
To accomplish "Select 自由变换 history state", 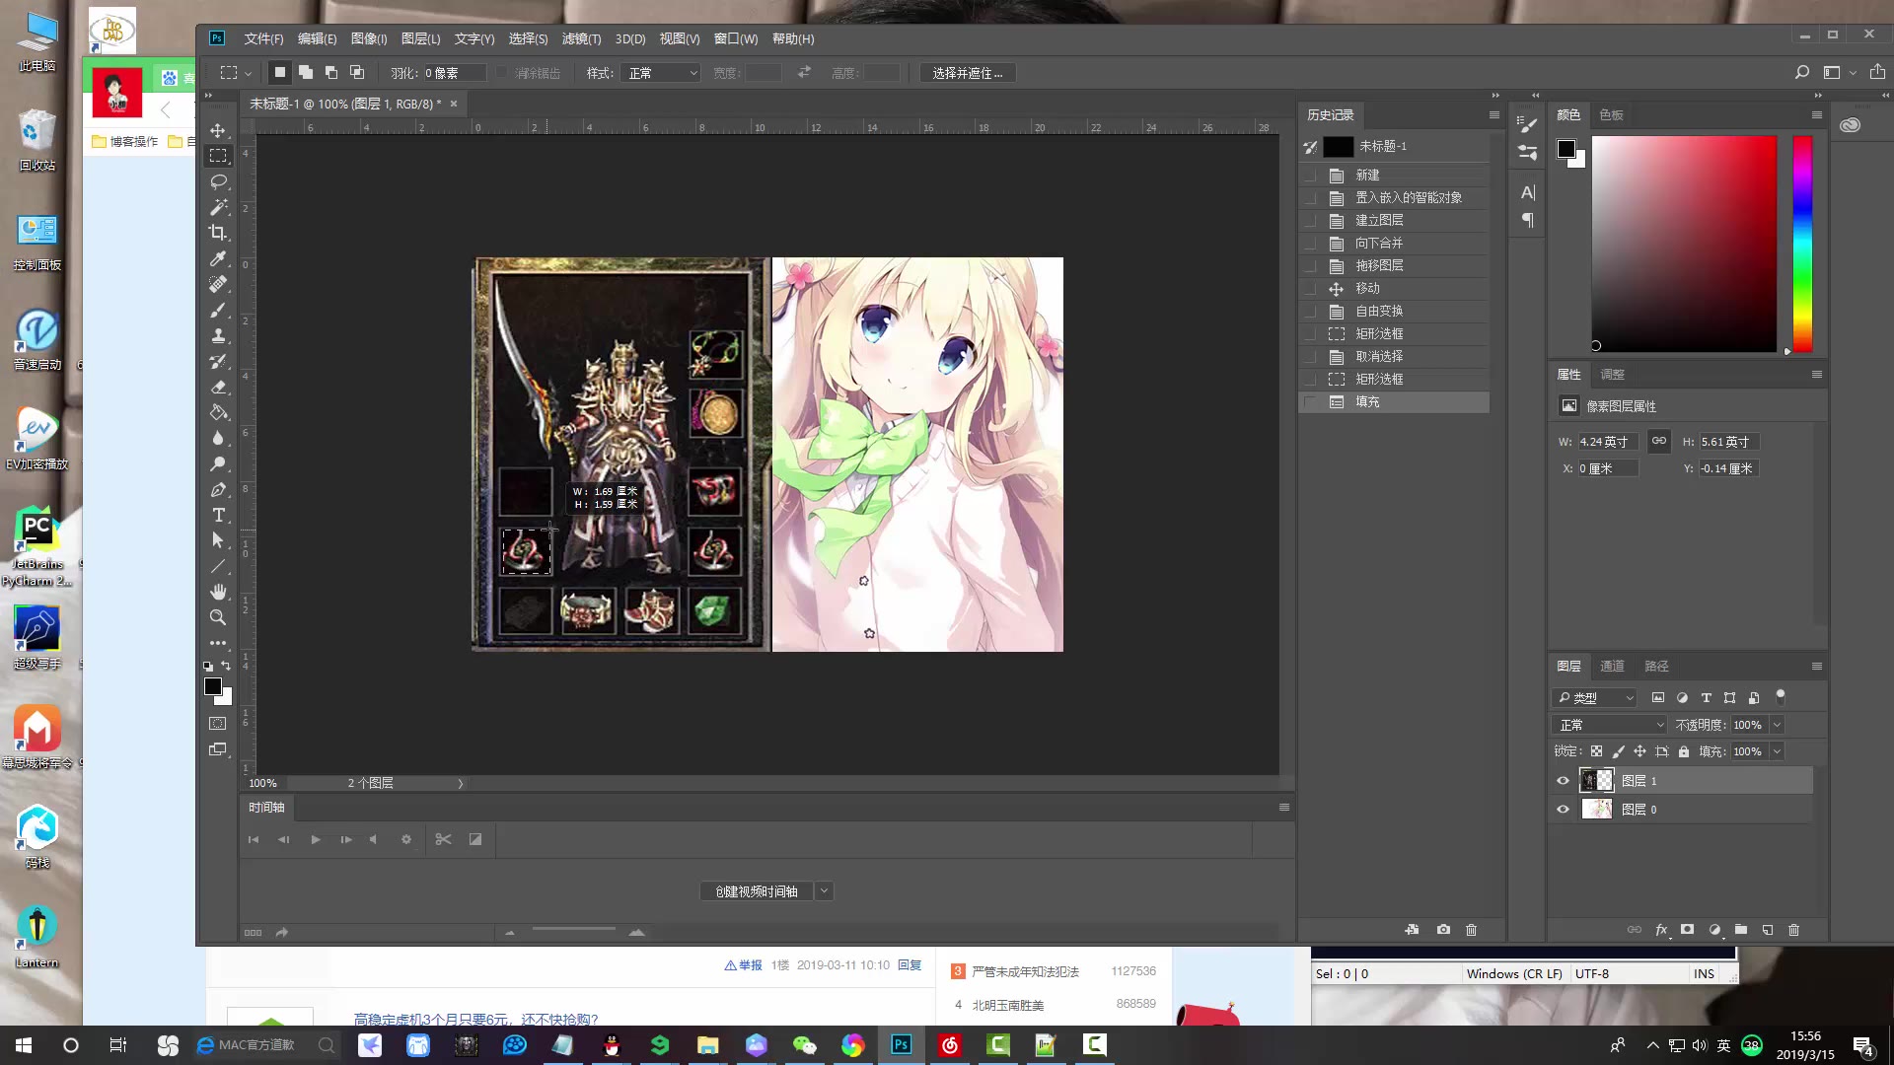I will coord(1394,311).
